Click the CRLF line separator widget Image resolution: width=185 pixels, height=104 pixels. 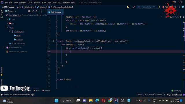click(146, 95)
